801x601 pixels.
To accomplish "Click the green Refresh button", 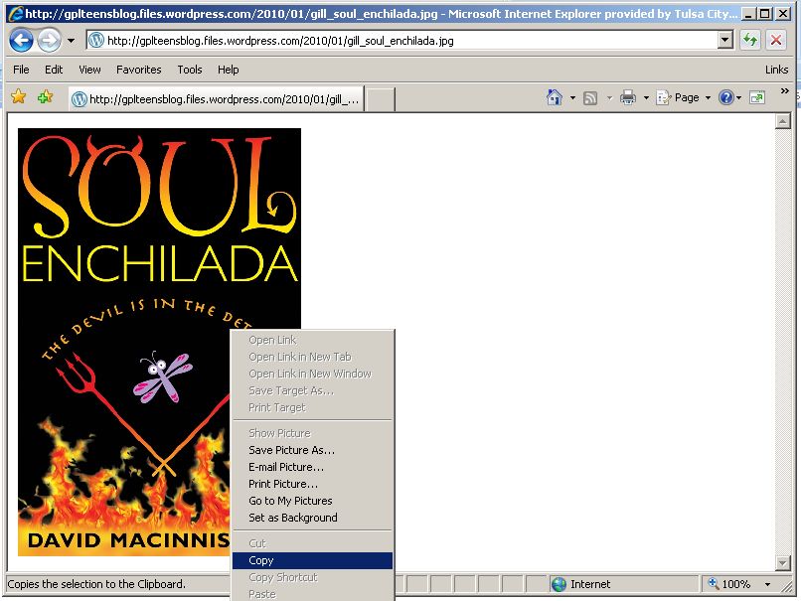I will click(x=750, y=40).
